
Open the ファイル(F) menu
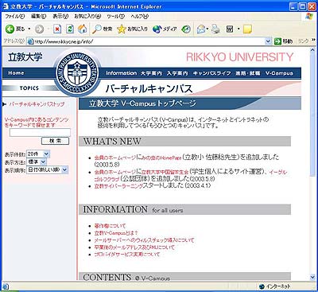(x=15, y=16)
